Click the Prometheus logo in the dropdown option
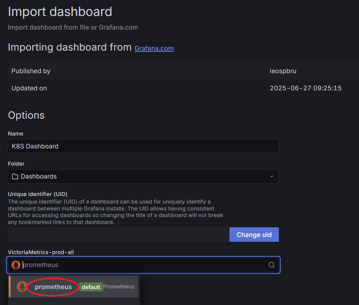Image resolution: width=359 pixels, height=305 pixels. coord(22,287)
